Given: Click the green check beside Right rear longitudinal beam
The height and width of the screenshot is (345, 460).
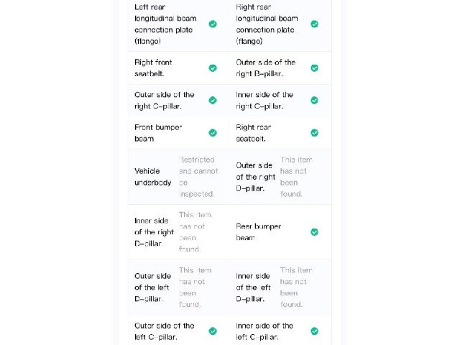Looking at the screenshot, I should [315, 24].
